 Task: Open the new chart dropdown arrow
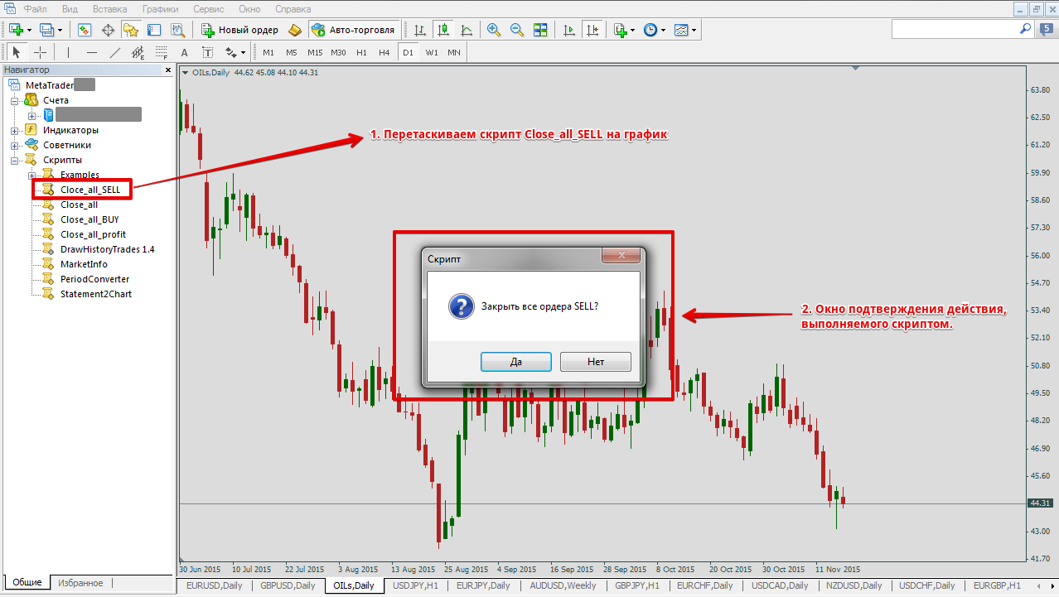(x=29, y=30)
